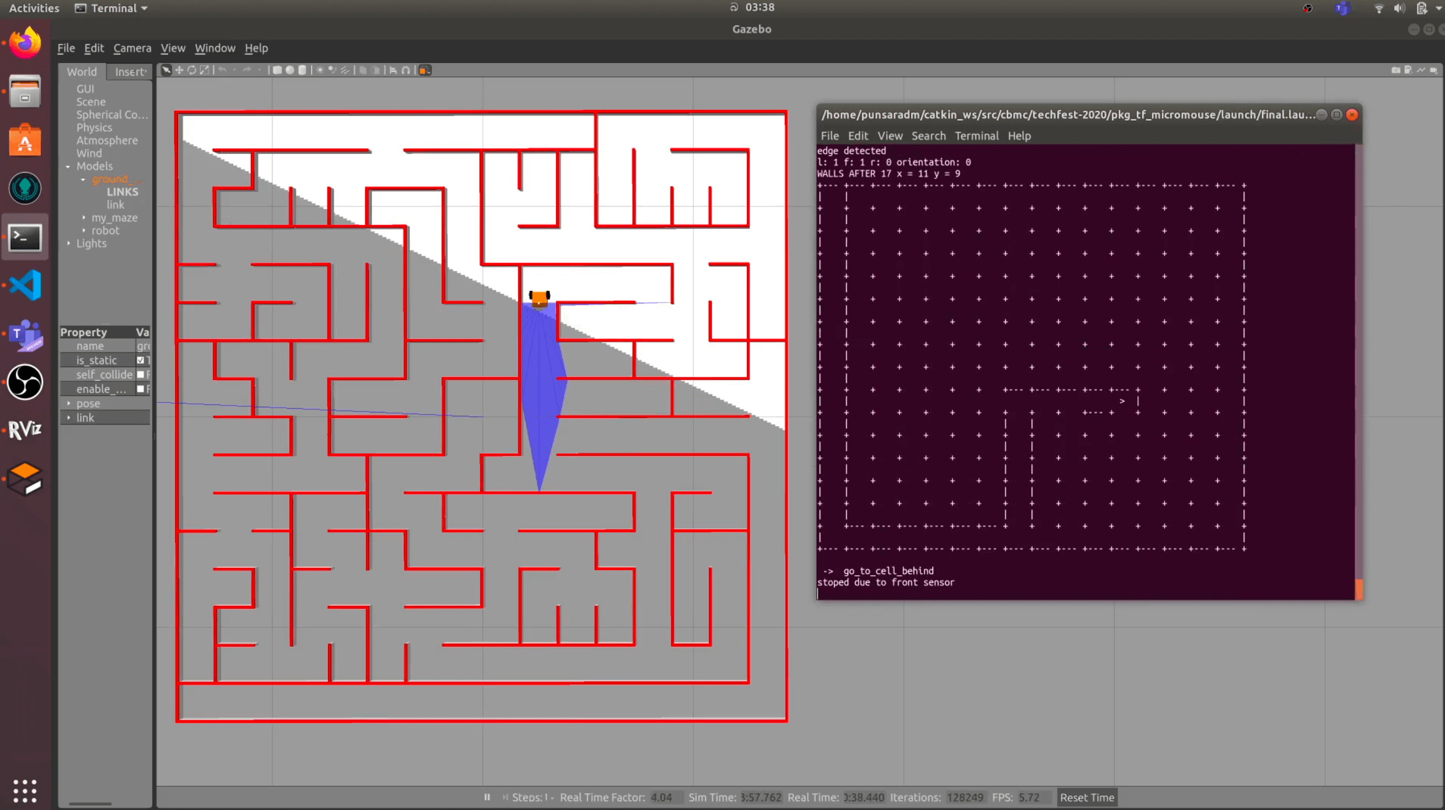Insert a box shape
The width and height of the screenshot is (1445, 810).
click(277, 70)
